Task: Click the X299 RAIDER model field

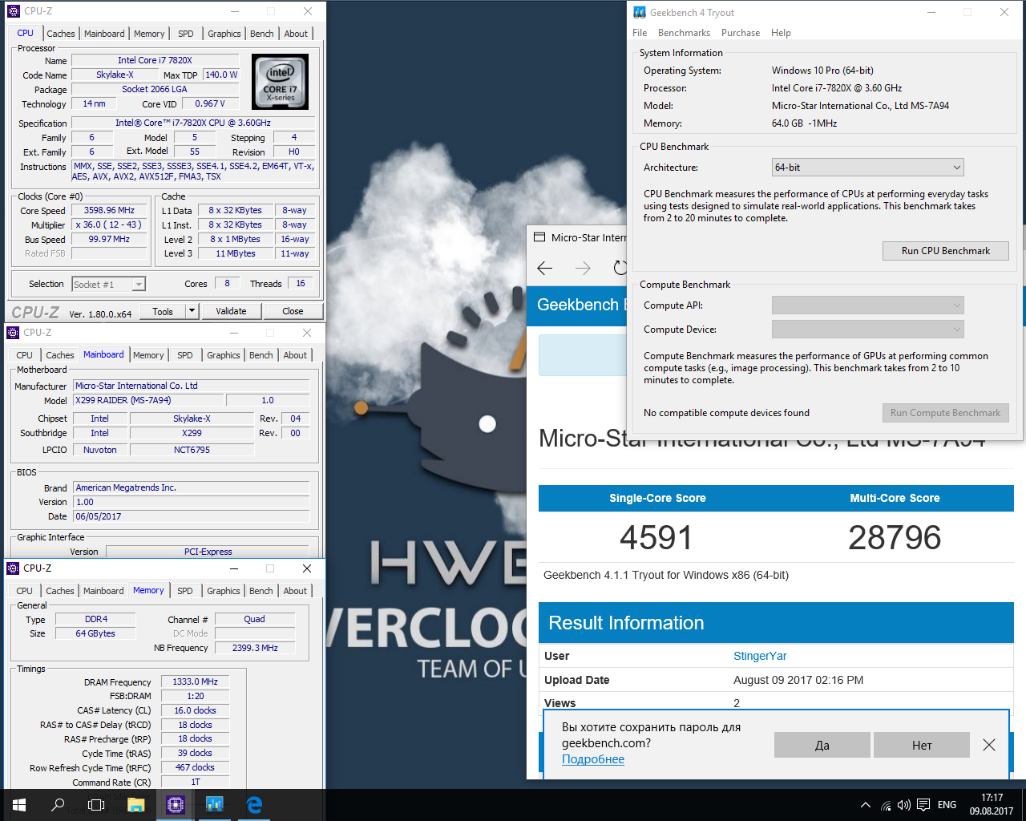Action: pyautogui.click(x=147, y=400)
